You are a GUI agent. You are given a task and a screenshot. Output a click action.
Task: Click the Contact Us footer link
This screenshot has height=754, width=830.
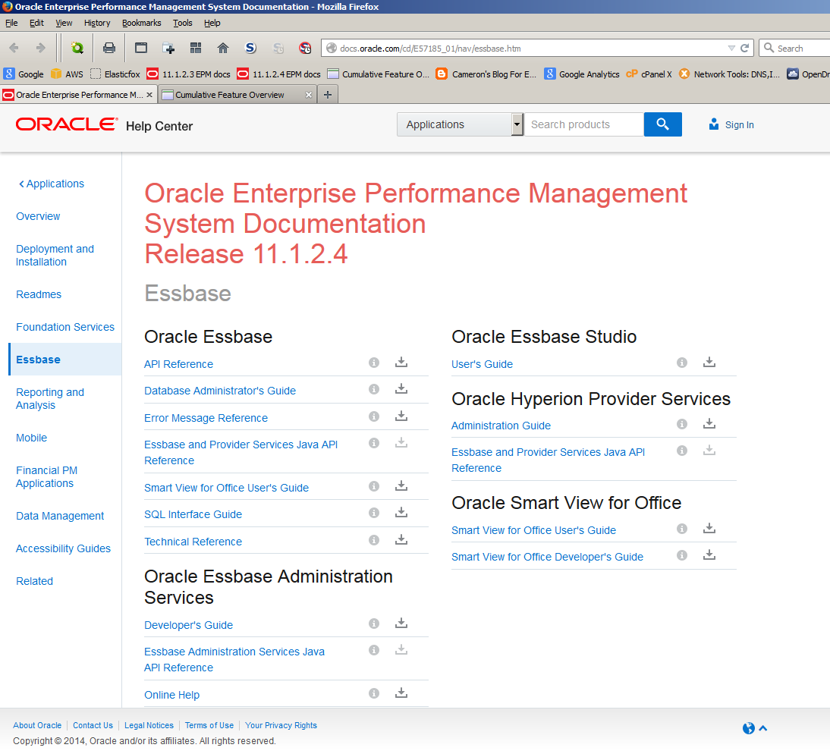[x=93, y=725]
